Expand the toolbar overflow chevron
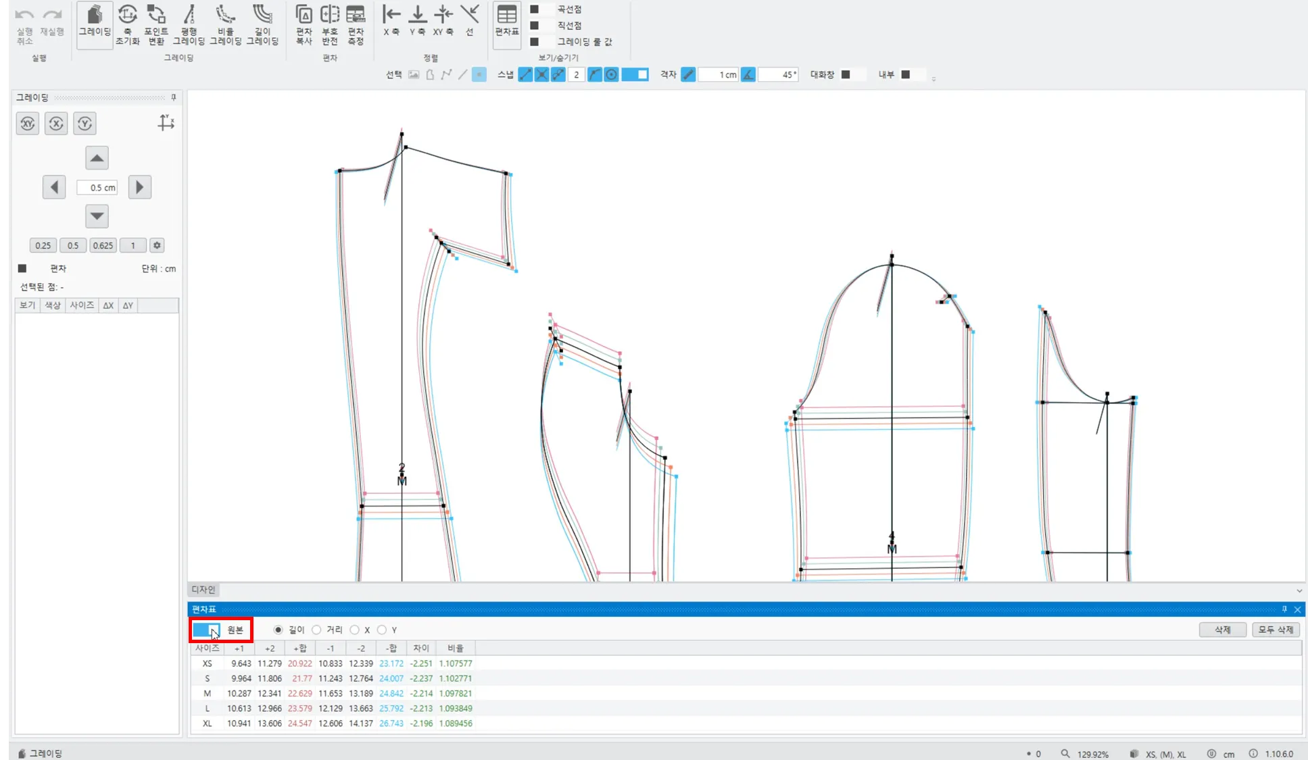 [x=934, y=79]
